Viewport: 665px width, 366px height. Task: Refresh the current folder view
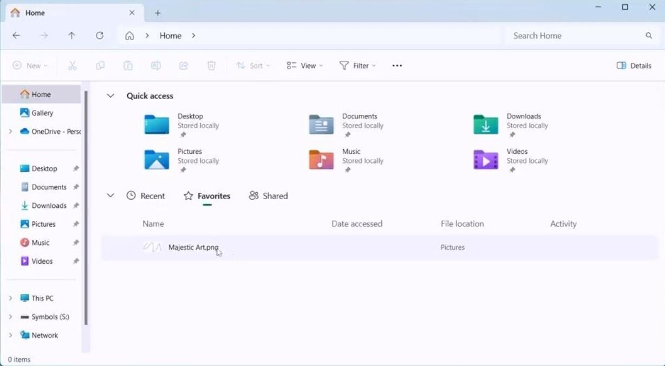100,35
